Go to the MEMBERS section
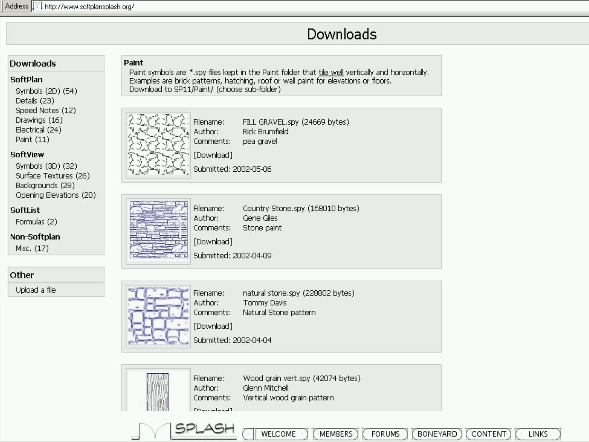 [336, 434]
